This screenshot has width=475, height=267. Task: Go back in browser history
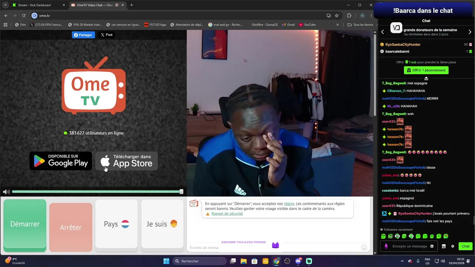[6, 16]
